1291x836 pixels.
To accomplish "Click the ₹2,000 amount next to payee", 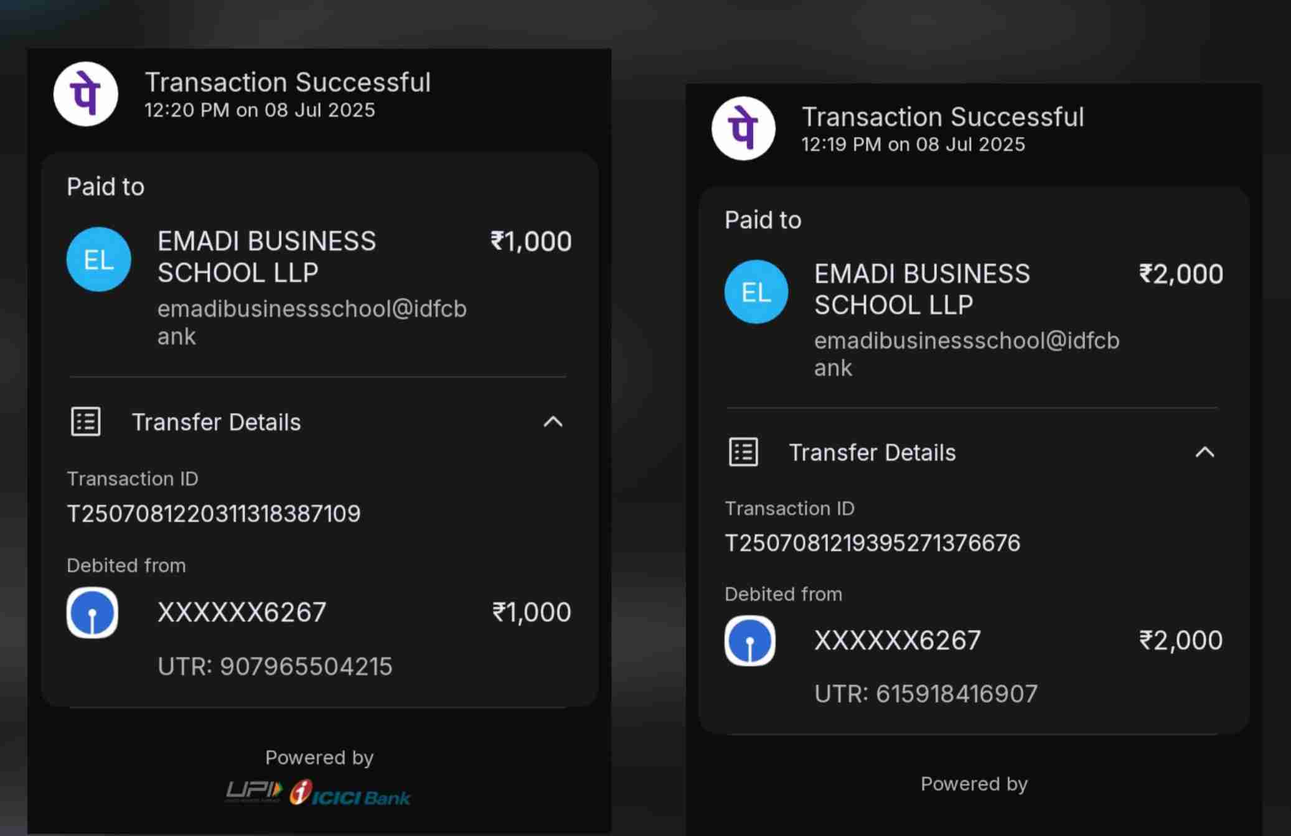I will tap(1181, 274).
